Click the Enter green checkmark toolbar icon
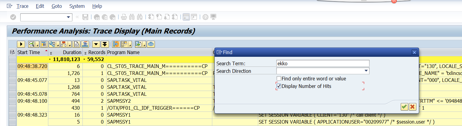This screenshot has height=126, width=462. (13, 17)
